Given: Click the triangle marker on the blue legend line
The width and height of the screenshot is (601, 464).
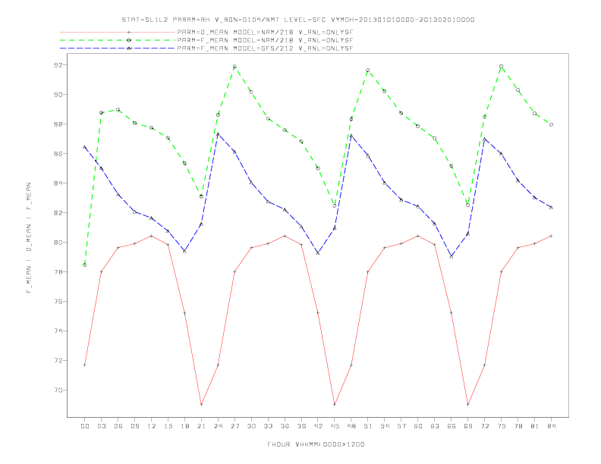Looking at the screenshot, I should (x=129, y=49).
